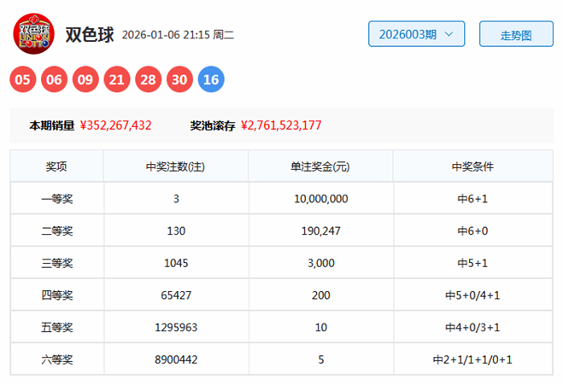Click the 双色球 title text
The height and width of the screenshot is (385, 563).
(x=89, y=35)
